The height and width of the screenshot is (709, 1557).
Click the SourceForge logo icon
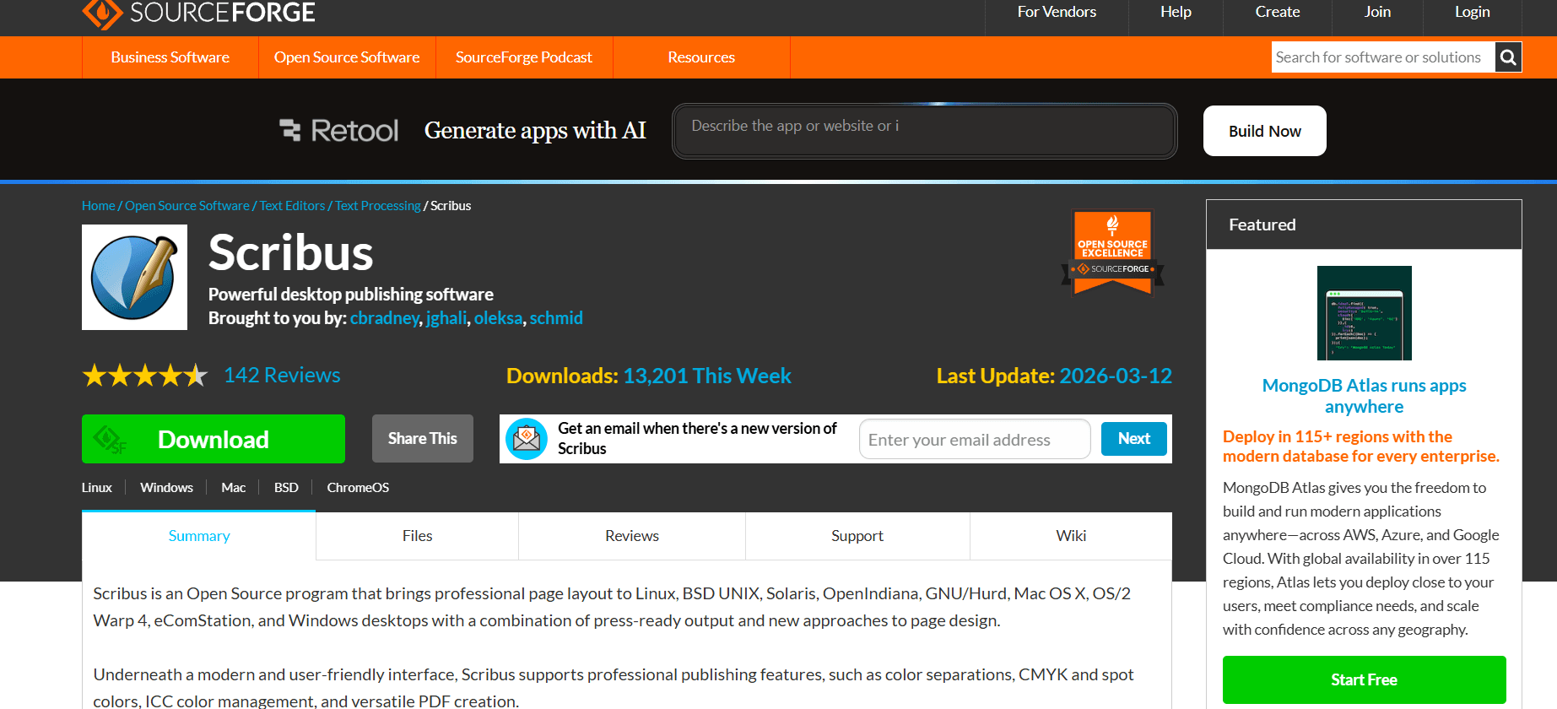pos(103,13)
